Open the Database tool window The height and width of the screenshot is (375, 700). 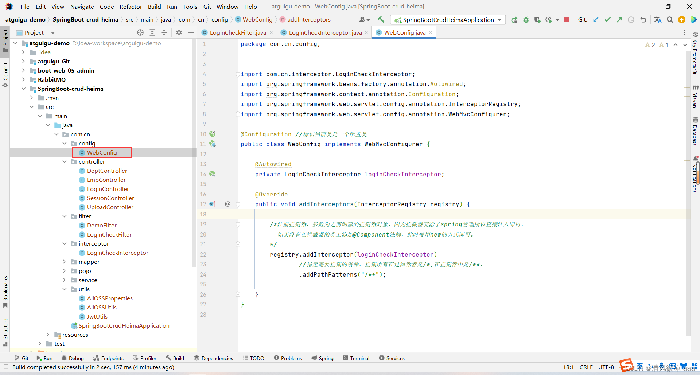click(695, 131)
